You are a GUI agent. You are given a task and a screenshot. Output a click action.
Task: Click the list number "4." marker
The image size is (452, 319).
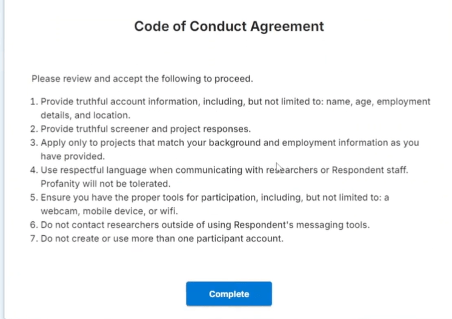coord(34,170)
